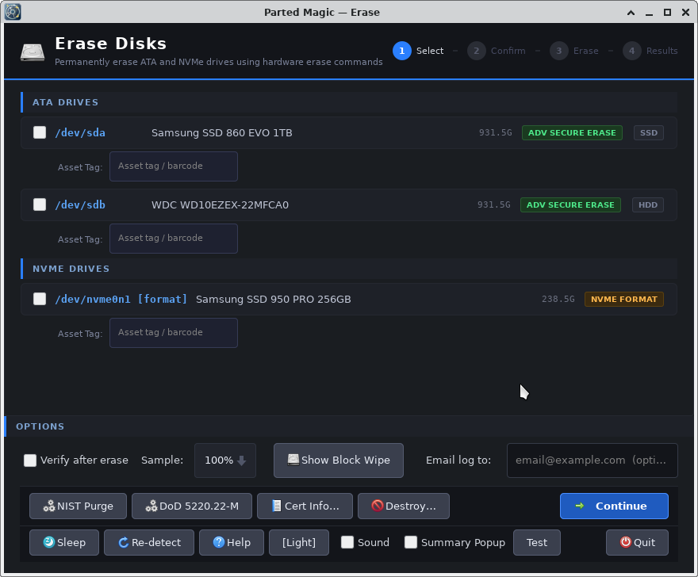Viewport: 698px width, 577px height.
Task: Select the /dev/sda drive checkbox
Action: point(40,132)
